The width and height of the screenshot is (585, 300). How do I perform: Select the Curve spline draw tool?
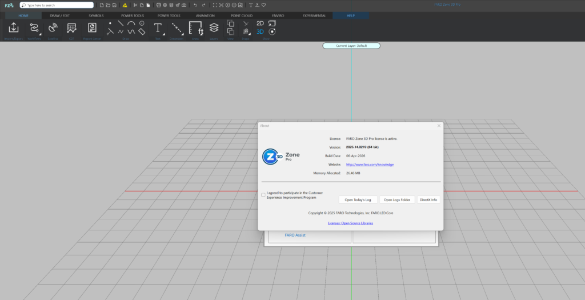131,32
